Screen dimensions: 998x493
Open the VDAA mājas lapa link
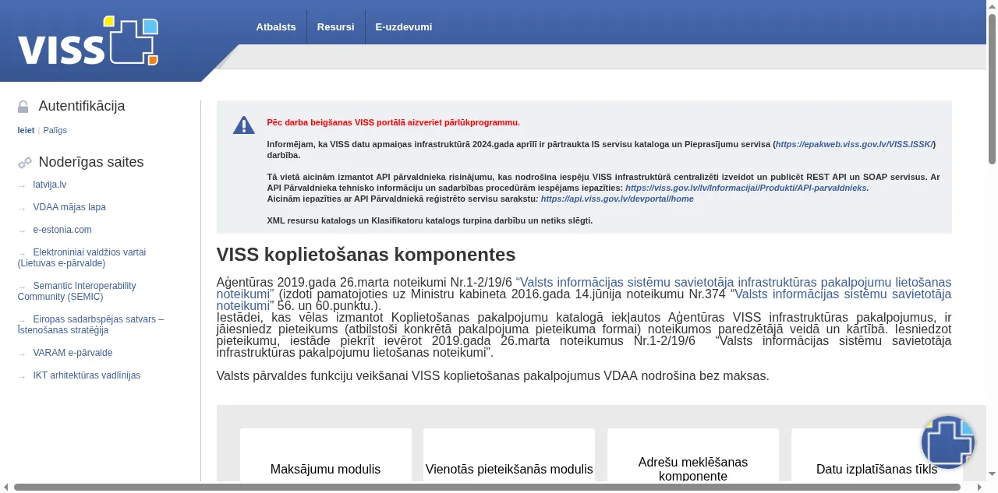(69, 208)
